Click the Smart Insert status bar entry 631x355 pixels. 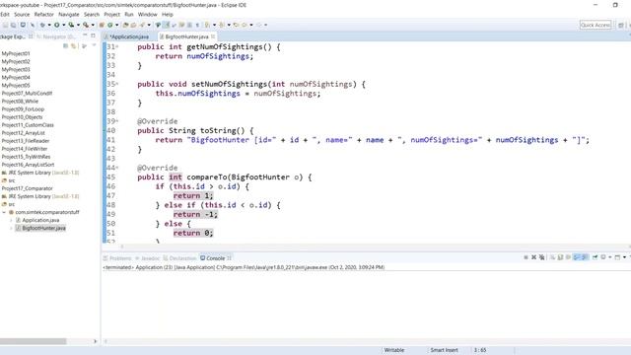click(444, 350)
